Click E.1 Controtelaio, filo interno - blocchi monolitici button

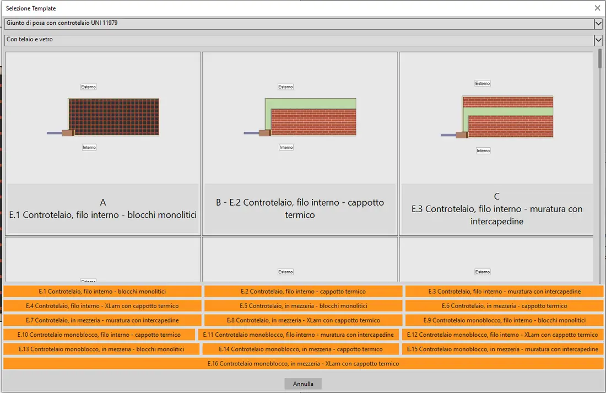(x=102, y=291)
